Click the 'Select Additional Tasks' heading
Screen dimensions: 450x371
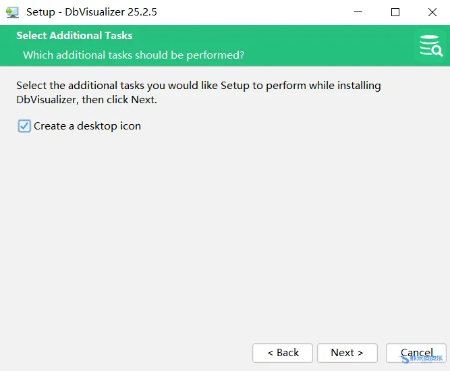point(74,36)
